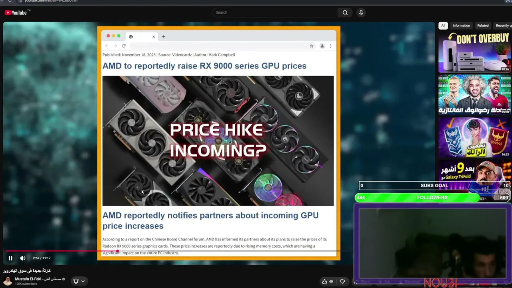Click the verified badge beside the channel name

(x=64, y=279)
